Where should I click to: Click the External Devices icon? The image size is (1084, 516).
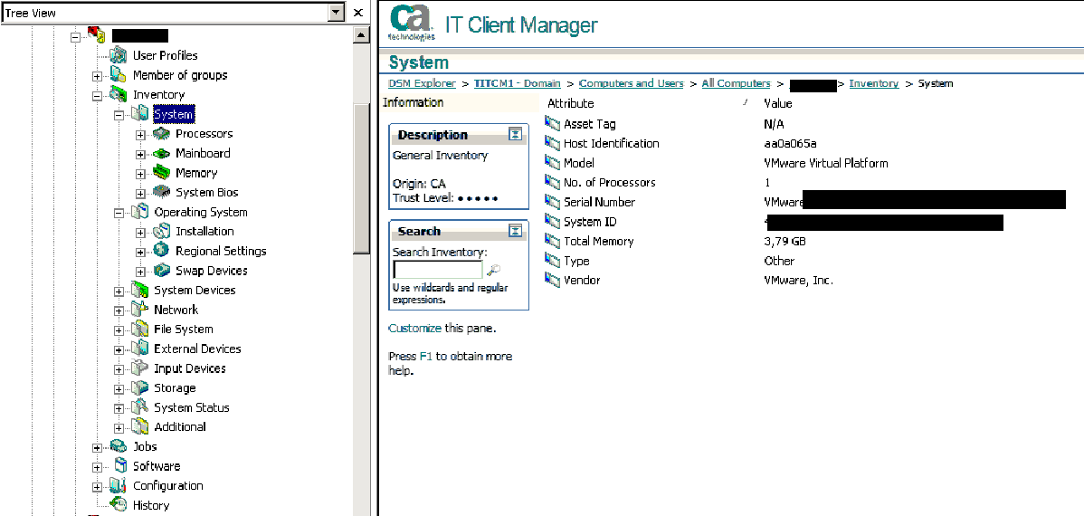(x=139, y=349)
